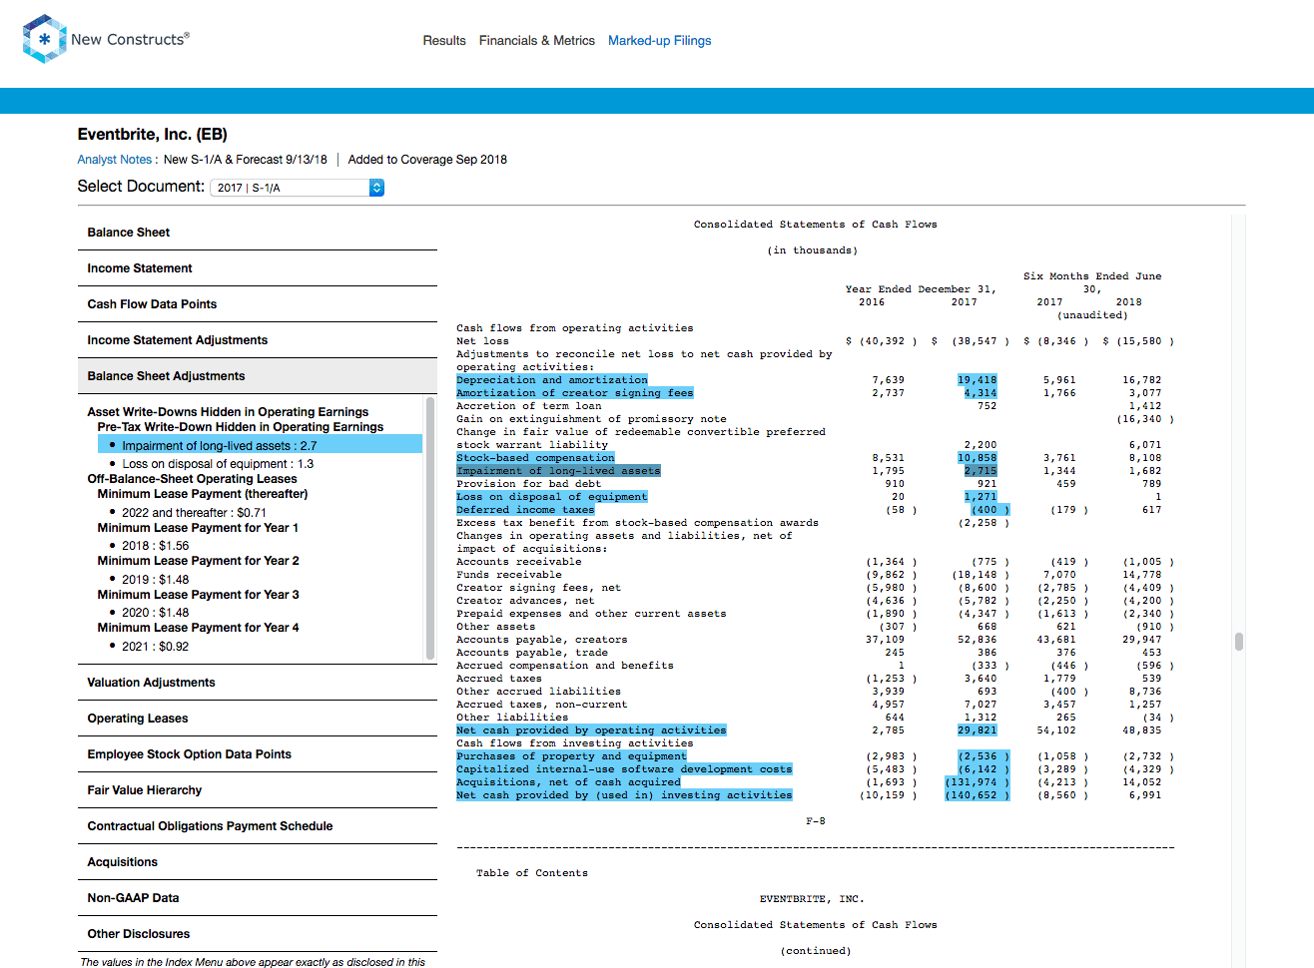
Task: Click highlighted Loss on disposal of equipment line
Action: [552, 497]
